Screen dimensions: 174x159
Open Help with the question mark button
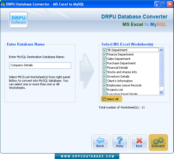(x=120, y=142)
